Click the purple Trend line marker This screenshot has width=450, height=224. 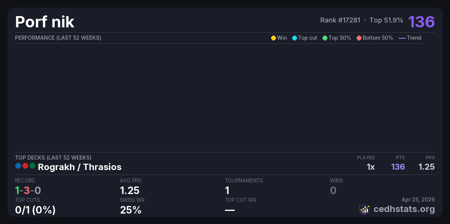coord(402,38)
